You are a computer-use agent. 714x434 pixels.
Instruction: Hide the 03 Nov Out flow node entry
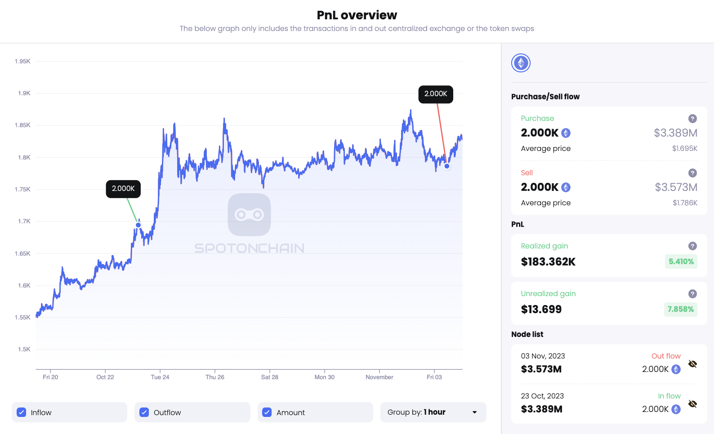[x=692, y=364]
